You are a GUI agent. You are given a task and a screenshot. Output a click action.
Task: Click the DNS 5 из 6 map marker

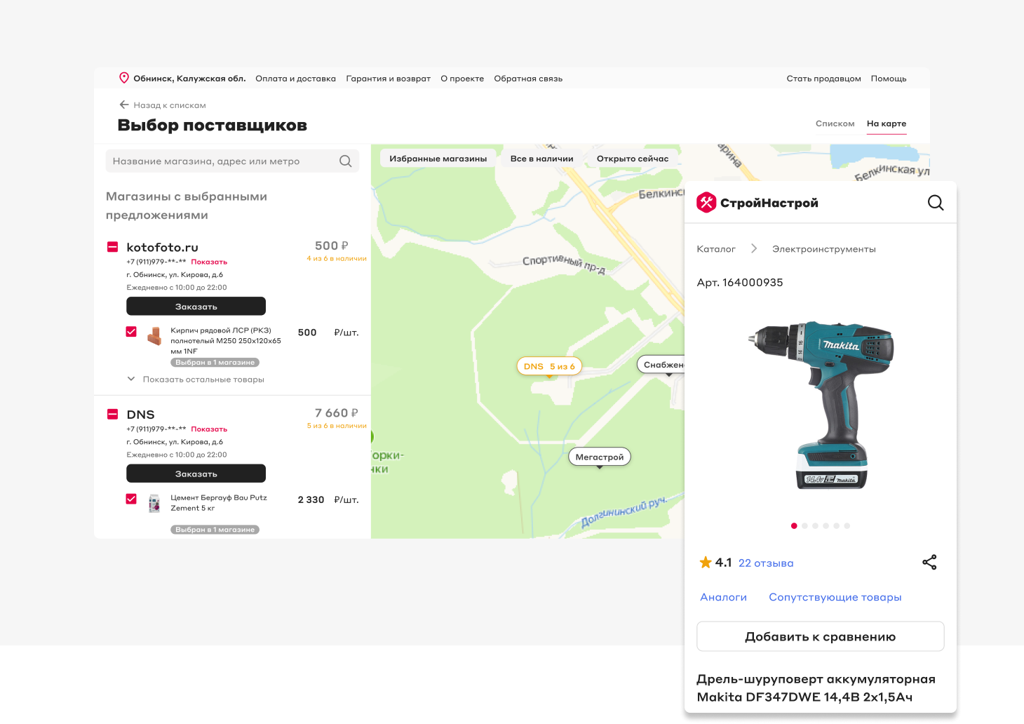(549, 366)
